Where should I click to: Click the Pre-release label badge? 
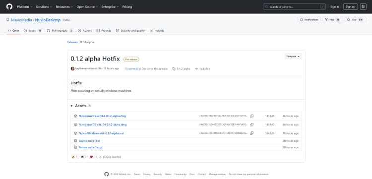point(131,60)
